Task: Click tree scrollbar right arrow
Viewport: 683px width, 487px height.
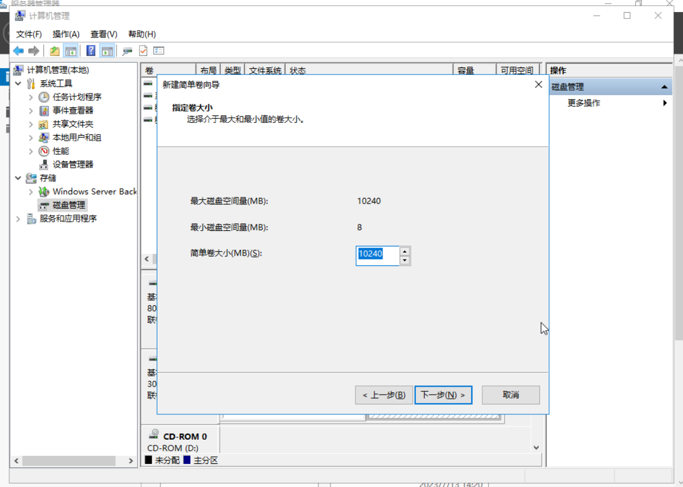Action: tap(131, 460)
